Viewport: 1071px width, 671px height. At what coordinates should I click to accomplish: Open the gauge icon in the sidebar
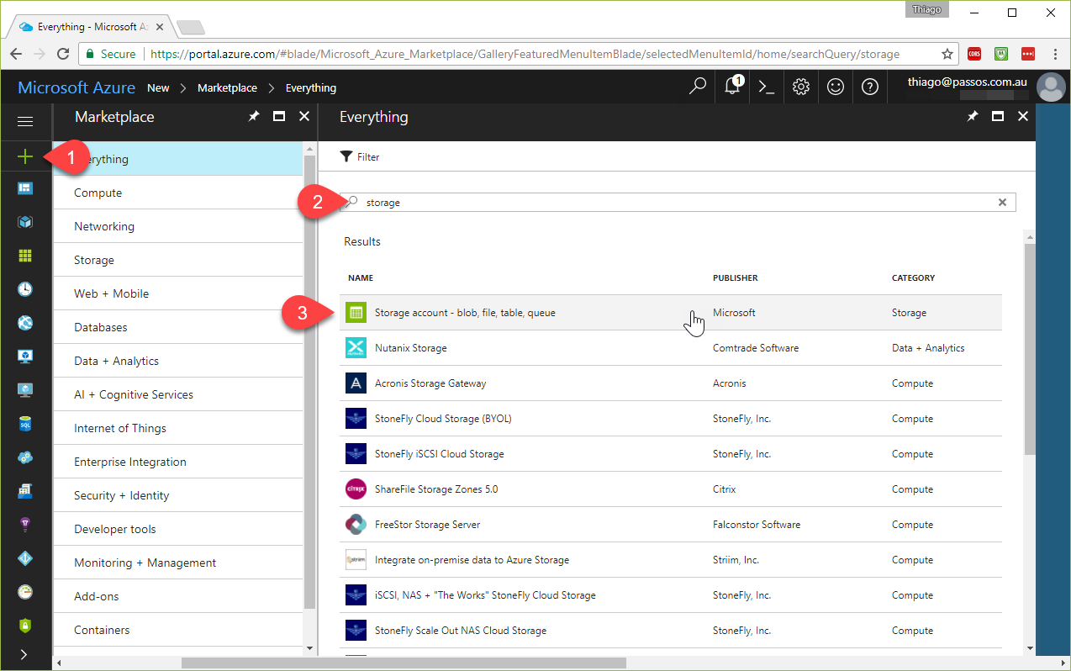click(x=25, y=592)
